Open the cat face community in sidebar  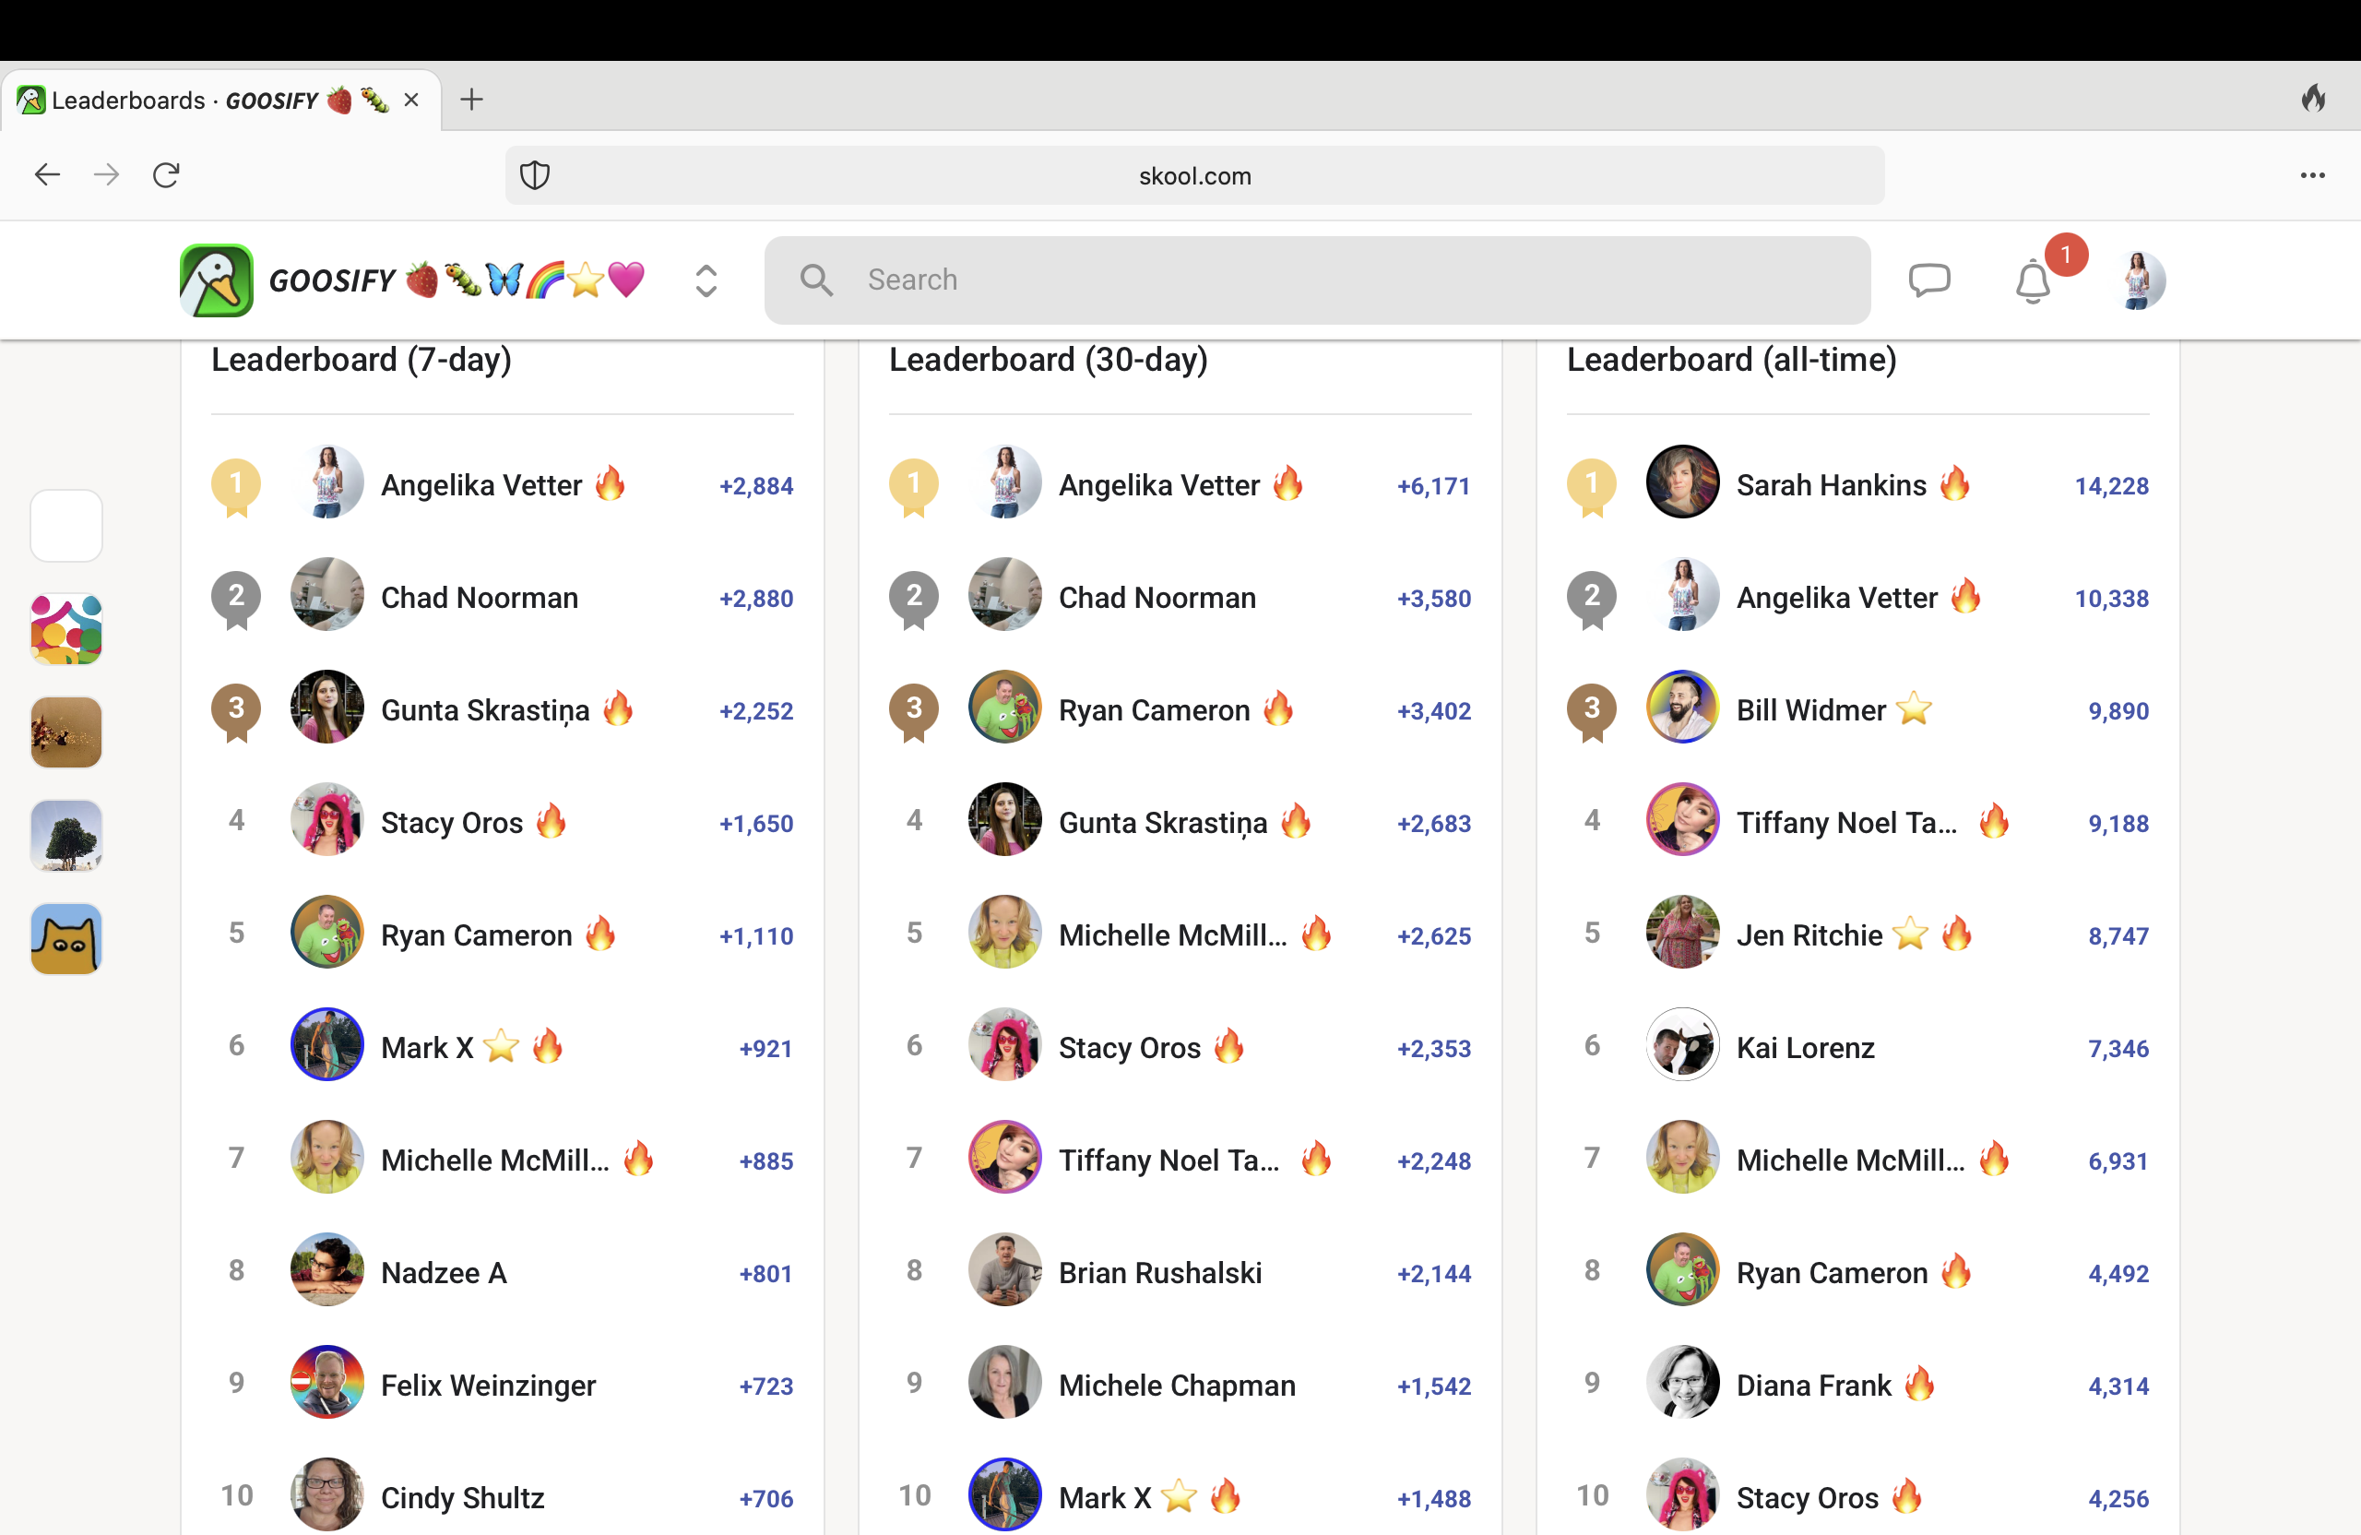66,939
